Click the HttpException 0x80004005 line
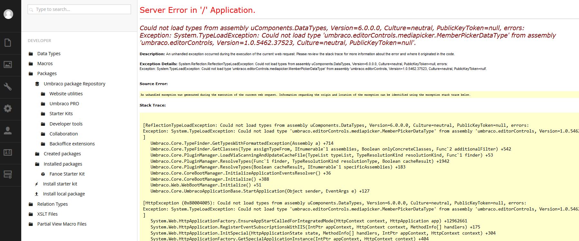Viewport: 579px width, 241px height. (x=335, y=203)
